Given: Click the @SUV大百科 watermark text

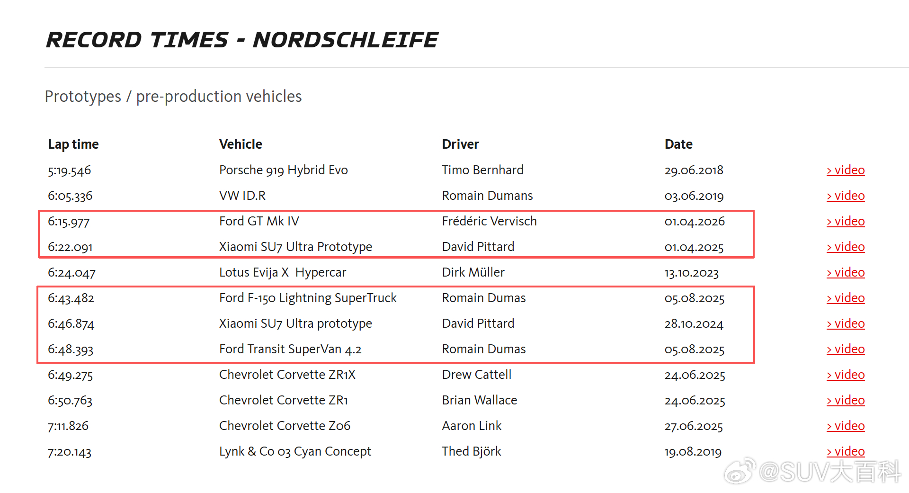Looking at the screenshot, I should pos(830,472).
